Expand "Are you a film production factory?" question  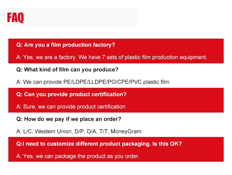point(66,45)
